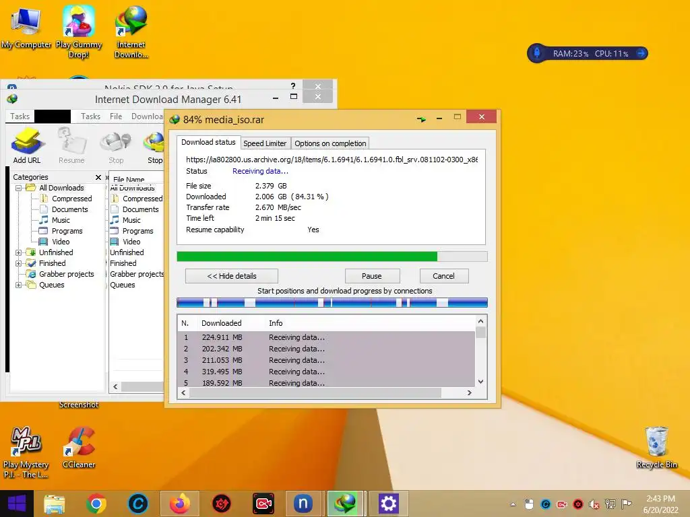Click the Resume toolbar icon in IDM
The height and width of the screenshot is (517, 690).
tap(71, 146)
